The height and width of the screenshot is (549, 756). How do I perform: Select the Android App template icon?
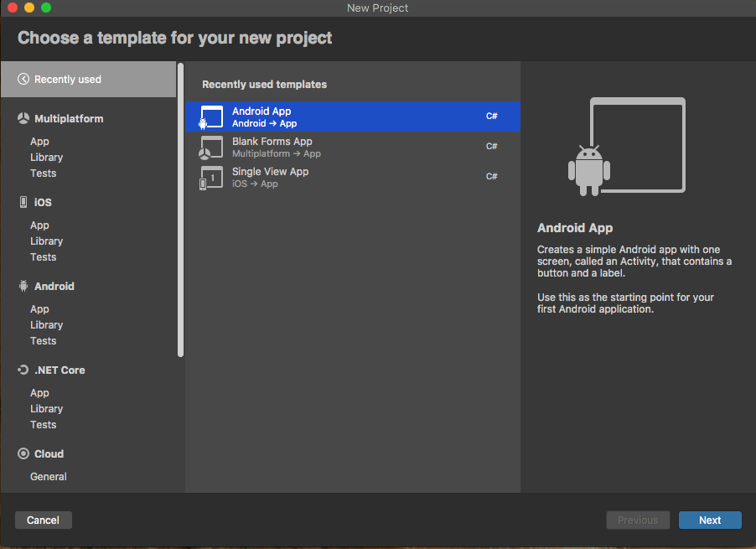(212, 117)
